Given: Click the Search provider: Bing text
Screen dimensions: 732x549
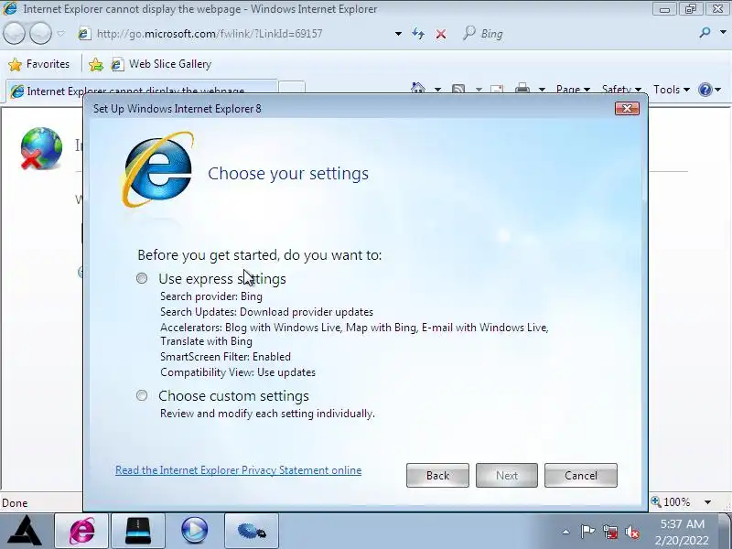Looking at the screenshot, I should click(x=211, y=296).
